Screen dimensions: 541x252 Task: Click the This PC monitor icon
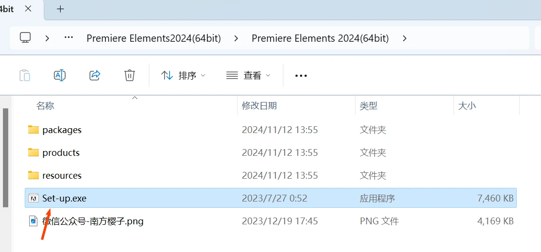click(x=25, y=38)
